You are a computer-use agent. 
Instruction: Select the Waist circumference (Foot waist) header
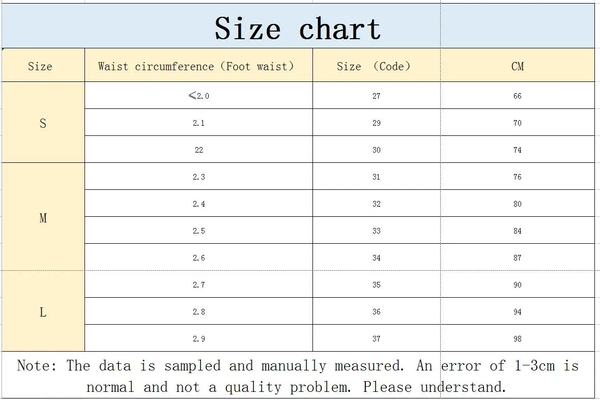click(x=198, y=65)
